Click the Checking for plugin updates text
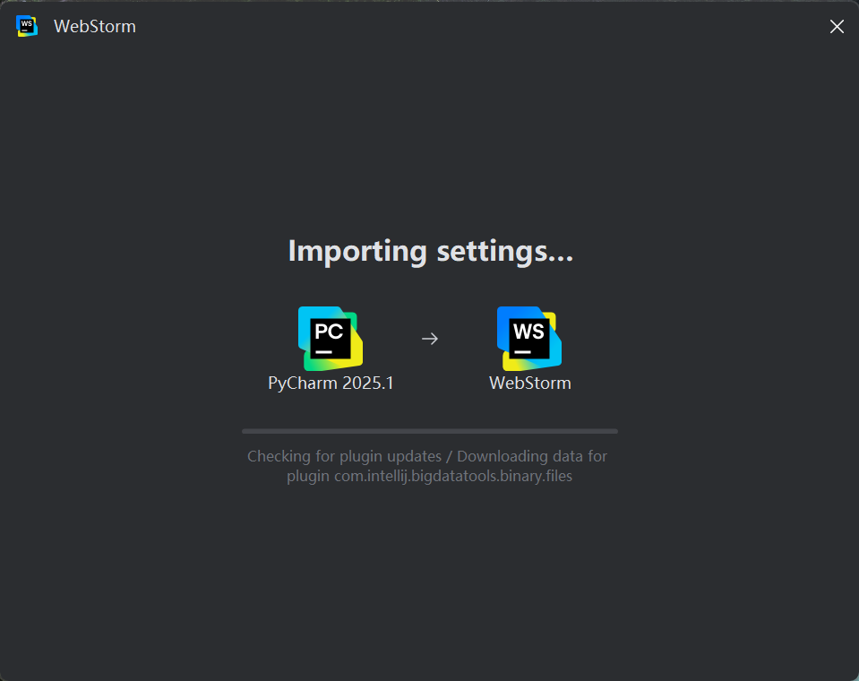The width and height of the screenshot is (859, 681). 344,456
